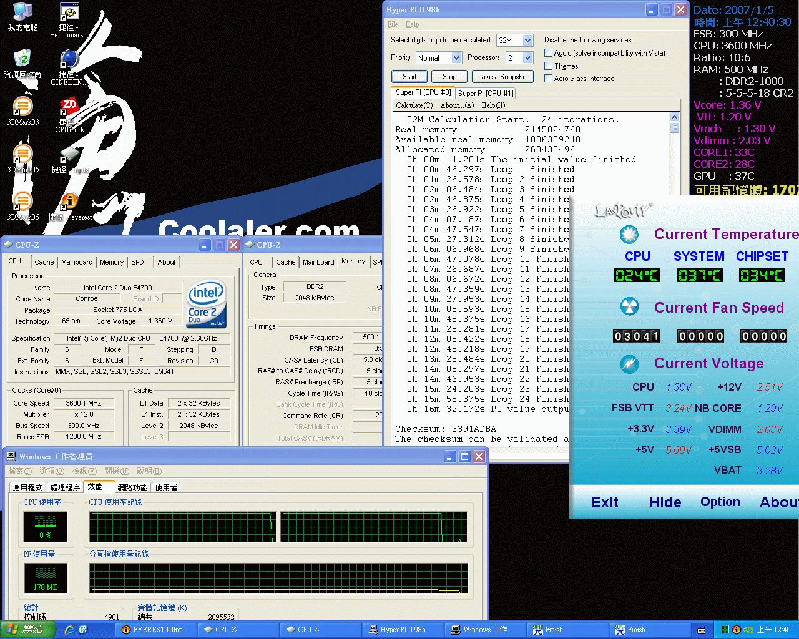This screenshot has width=799, height=639.
Task: Open the Help menu in Hyper PI menu bar
Action: [x=412, y=24]
